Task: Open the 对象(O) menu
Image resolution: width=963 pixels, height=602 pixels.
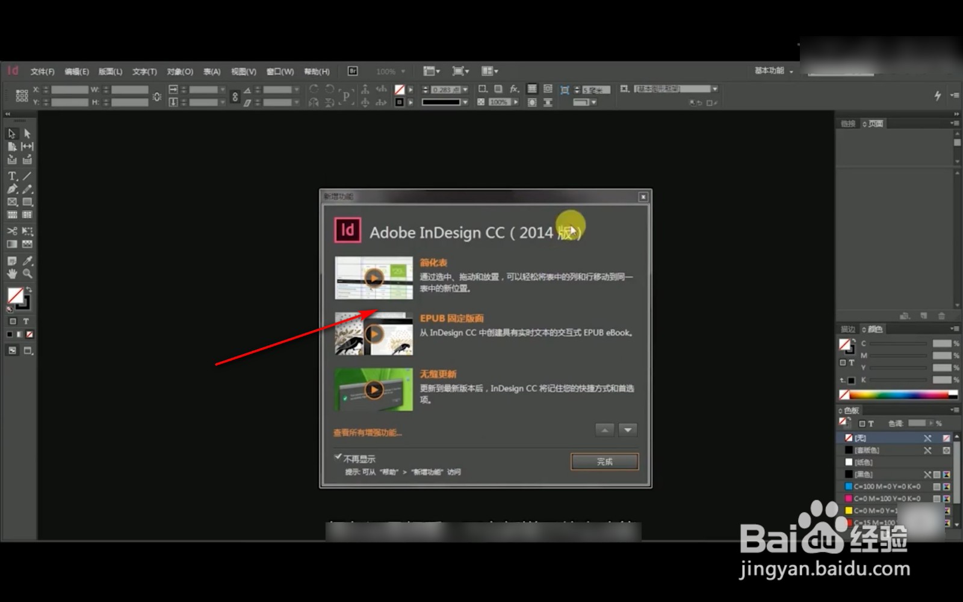Action: point(180,72)
